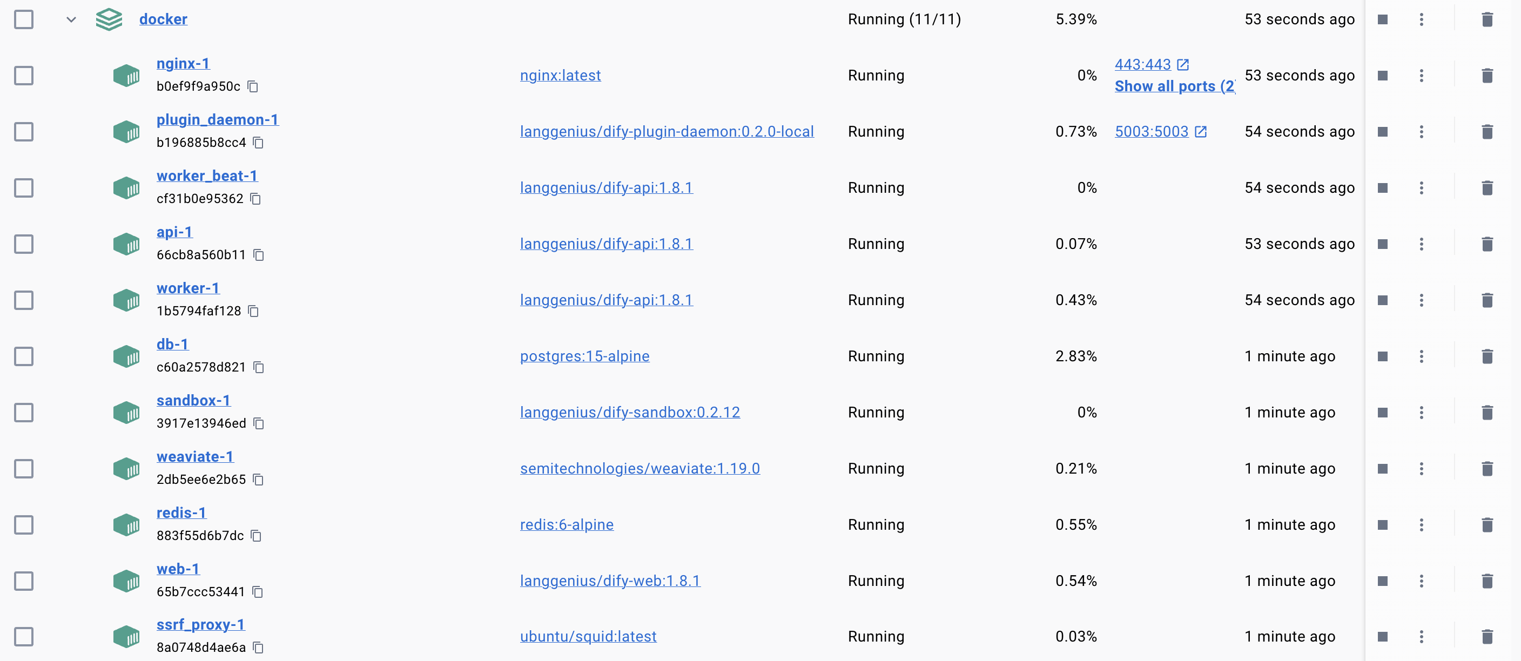1521x661 pixels.
Task: Delete the worker_beat-1 container
Action: point(1487,188)
